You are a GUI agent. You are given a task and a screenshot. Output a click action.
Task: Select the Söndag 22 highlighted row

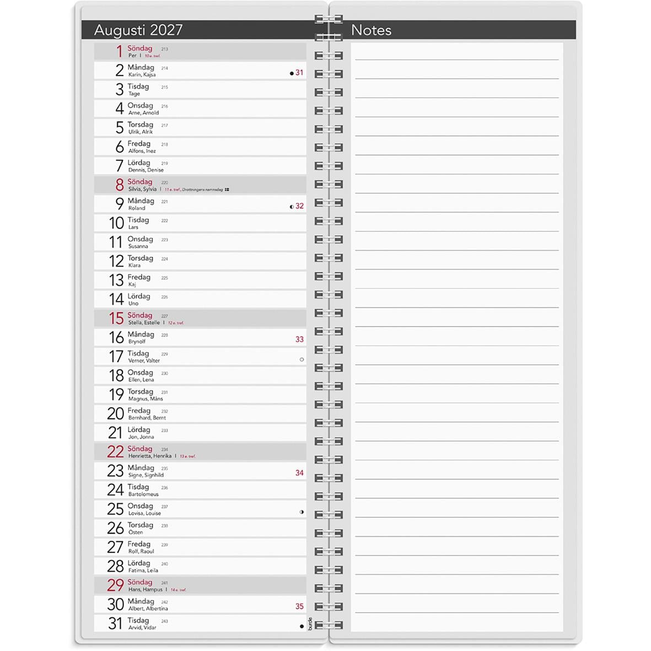pos(200,451)
